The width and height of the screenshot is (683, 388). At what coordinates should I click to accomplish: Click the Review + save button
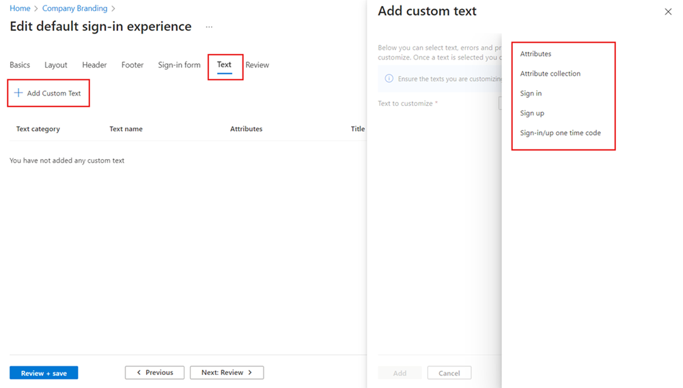(x=44, y=373)
